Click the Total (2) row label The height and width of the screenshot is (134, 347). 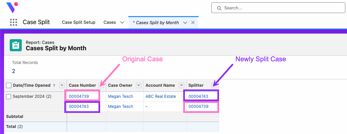[x=14, y=127]
